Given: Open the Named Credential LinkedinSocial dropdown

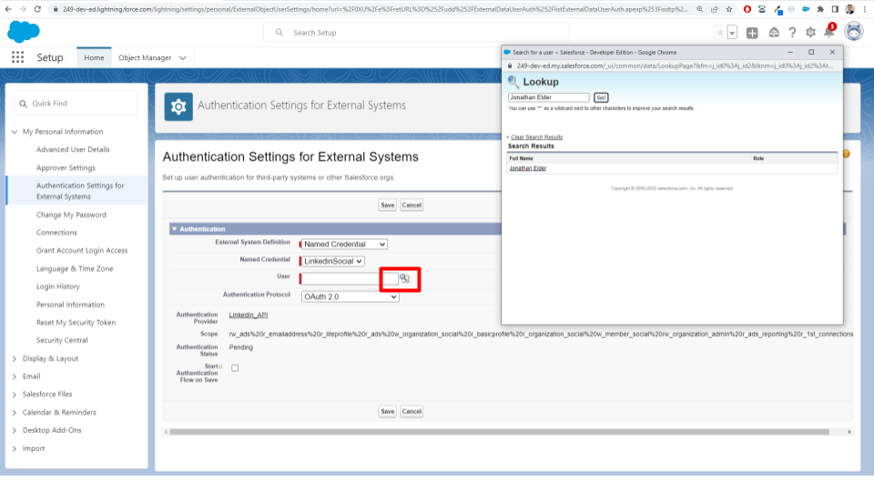Looking at the screenshot, I should [x=333, y=261].
